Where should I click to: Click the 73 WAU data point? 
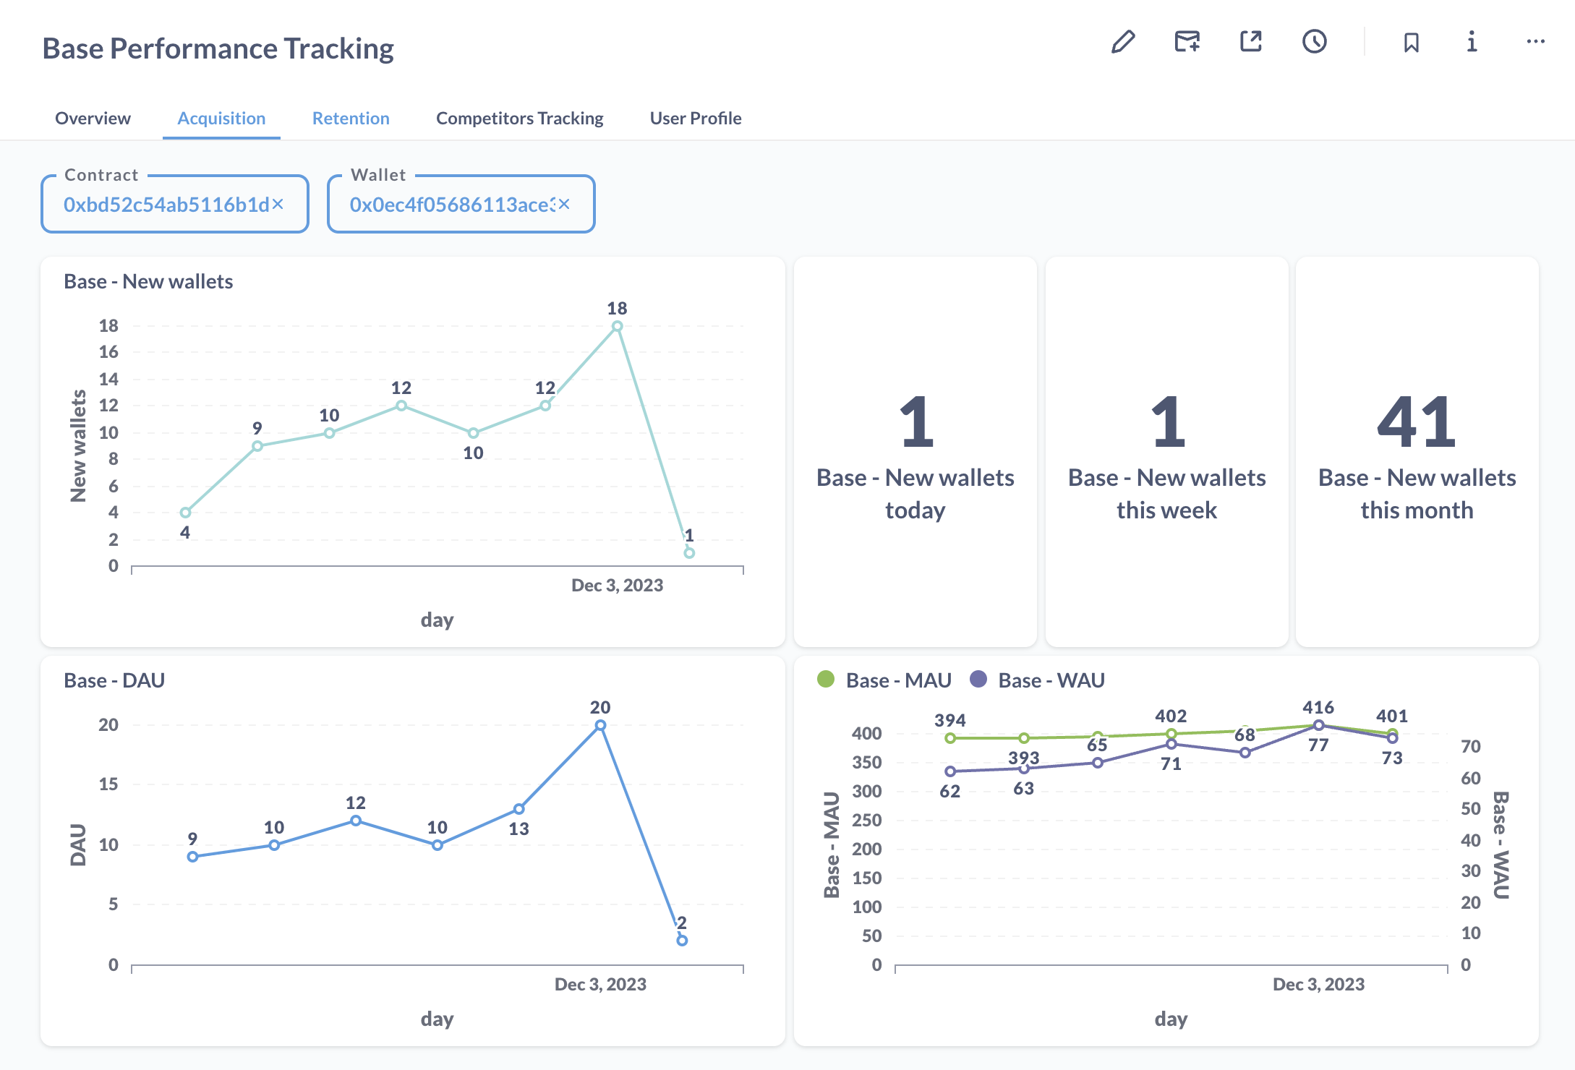pos(1392,738)
